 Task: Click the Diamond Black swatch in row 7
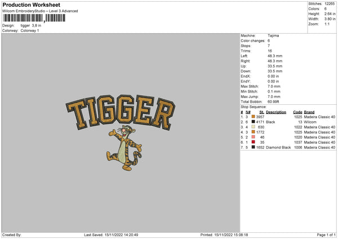point(253,147)
